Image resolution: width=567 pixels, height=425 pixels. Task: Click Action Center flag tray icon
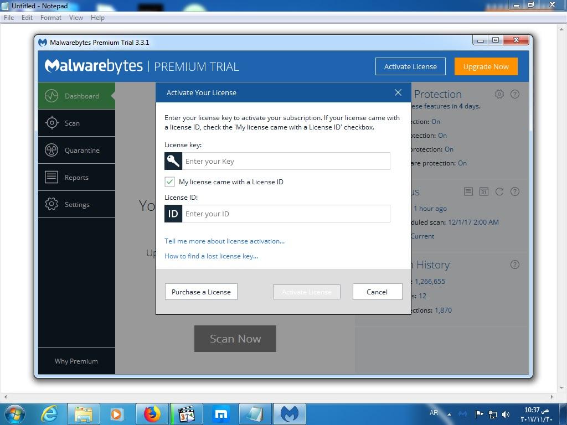(x=480, y=414)
